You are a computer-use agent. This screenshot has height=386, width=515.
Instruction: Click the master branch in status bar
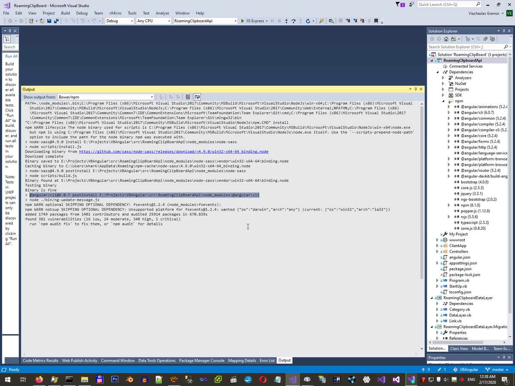tap(497, 370)
